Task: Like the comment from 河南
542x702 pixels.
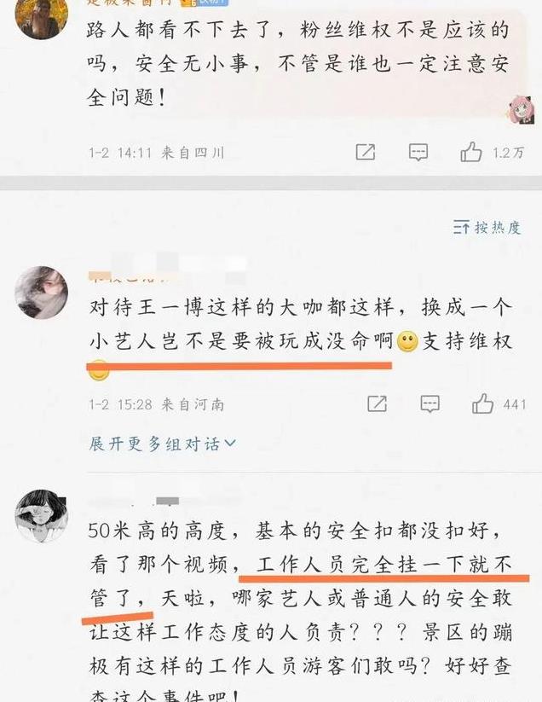Action: (x=483, y=403)
